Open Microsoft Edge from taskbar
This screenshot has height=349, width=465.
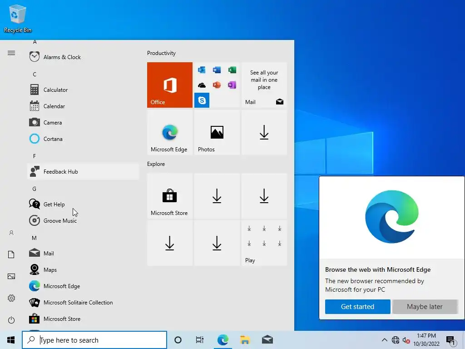tap(223, 340)
